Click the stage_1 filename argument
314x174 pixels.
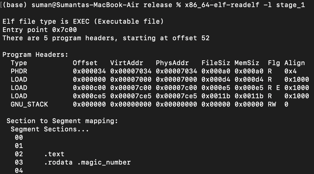(x=290, y=5)
